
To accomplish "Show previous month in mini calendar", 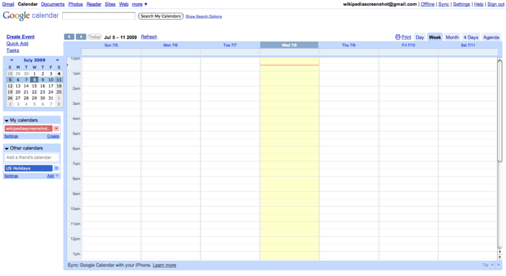I will 11,60.
